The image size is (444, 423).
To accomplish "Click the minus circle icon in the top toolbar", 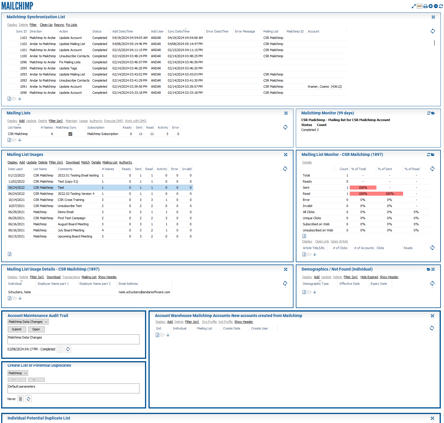I will pos(436,6).
